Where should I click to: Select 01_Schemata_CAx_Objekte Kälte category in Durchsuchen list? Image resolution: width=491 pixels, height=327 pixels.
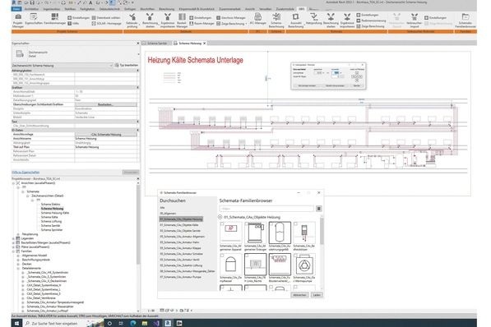[179, 225]
